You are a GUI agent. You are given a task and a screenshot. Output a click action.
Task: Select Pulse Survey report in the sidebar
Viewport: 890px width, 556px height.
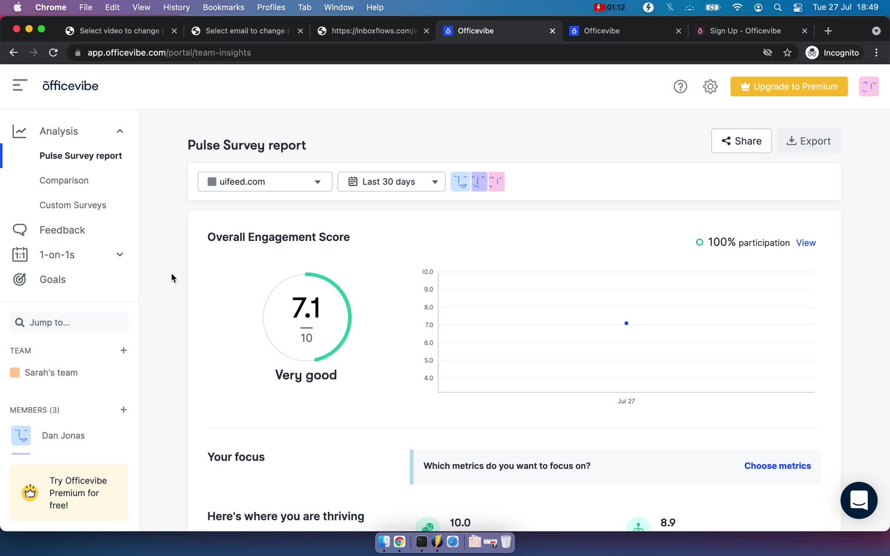81,156
